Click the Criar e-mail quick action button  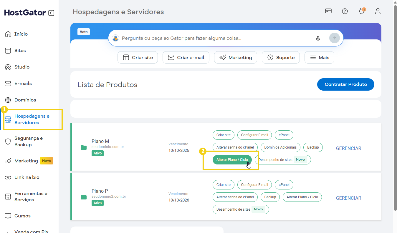(186, 57)
